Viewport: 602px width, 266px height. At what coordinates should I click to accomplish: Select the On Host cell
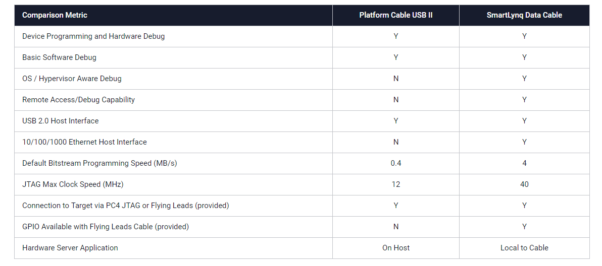pos(395,248)
